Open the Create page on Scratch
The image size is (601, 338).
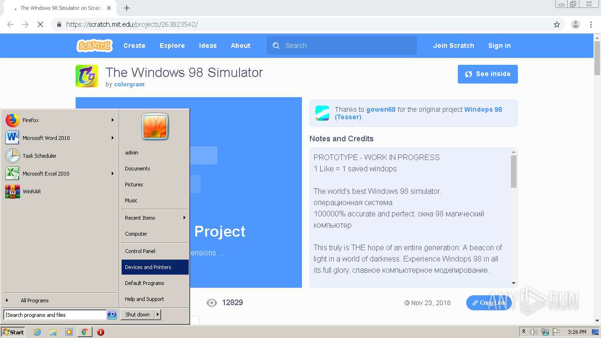(x=134, y=46)
